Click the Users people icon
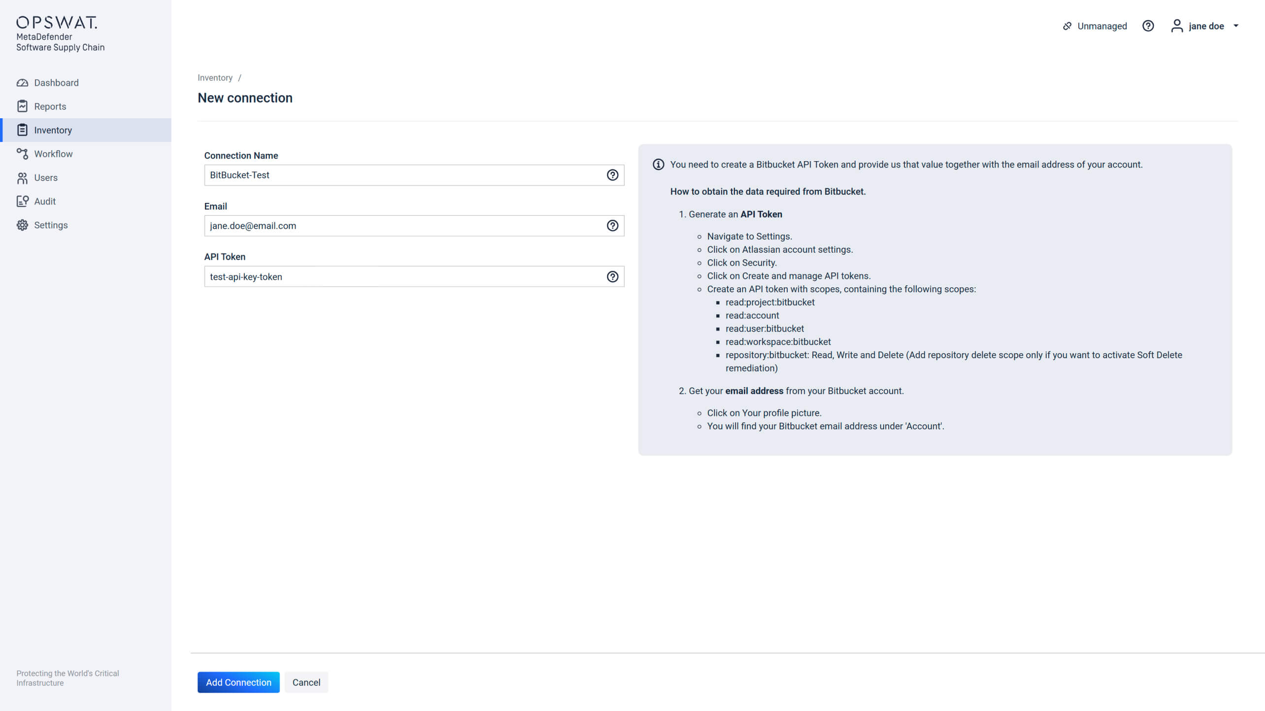 click(x=22, y=178)
